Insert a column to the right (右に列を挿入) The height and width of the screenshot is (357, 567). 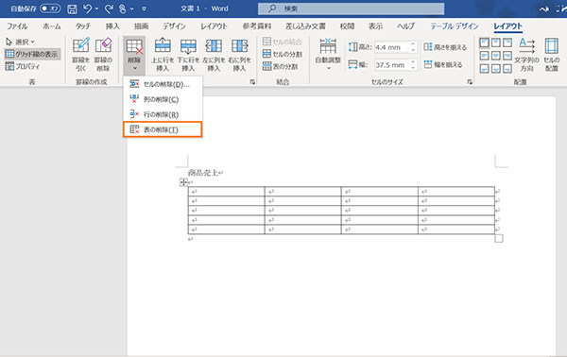(x=239, y=55)
